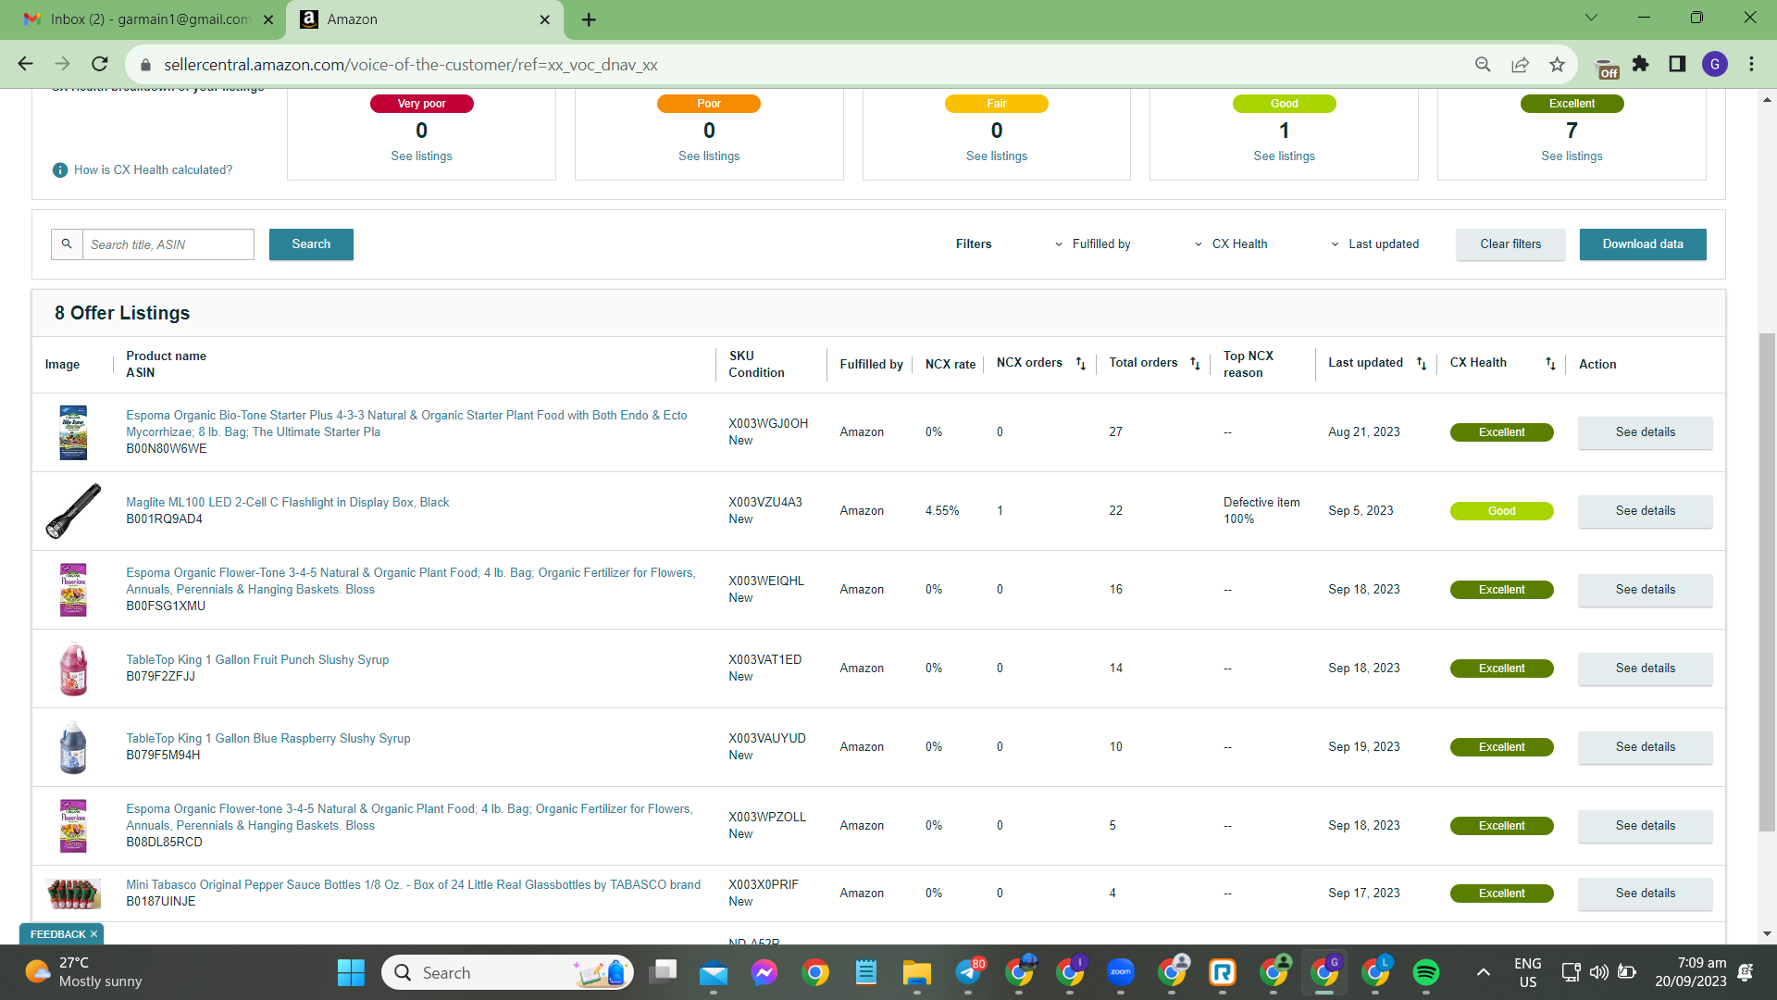The image size is (1777, 1000).
Task: Open Chrome's three-dot menu
Action: pos(1751,64)
